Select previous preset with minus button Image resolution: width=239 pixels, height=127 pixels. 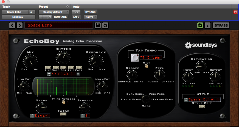tap(40, 17)
